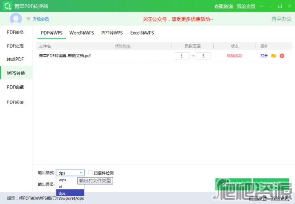Viewport: 295px width, 204px height.
Task: Remove file with red delete icon
Action: point(282,56)
